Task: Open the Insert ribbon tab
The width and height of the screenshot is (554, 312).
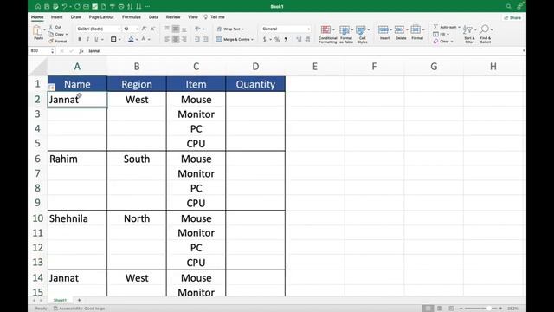Action: click(x=56, y=17)
